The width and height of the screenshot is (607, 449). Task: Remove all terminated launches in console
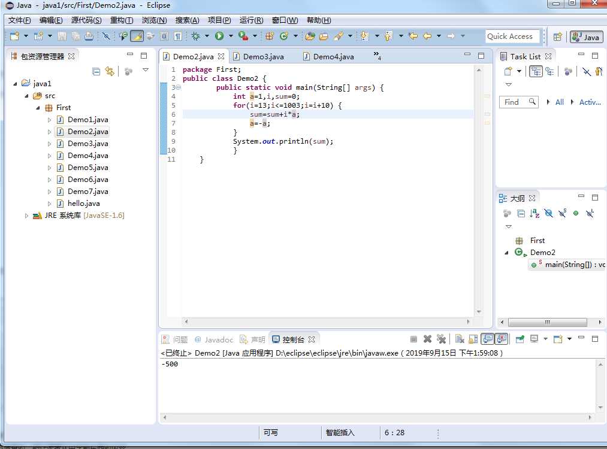pyautogui.click(x=441, y=339)
